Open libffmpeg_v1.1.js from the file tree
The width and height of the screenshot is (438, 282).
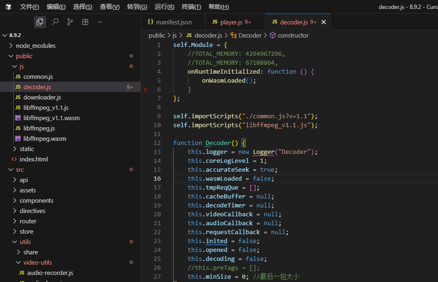coord(71,107)
